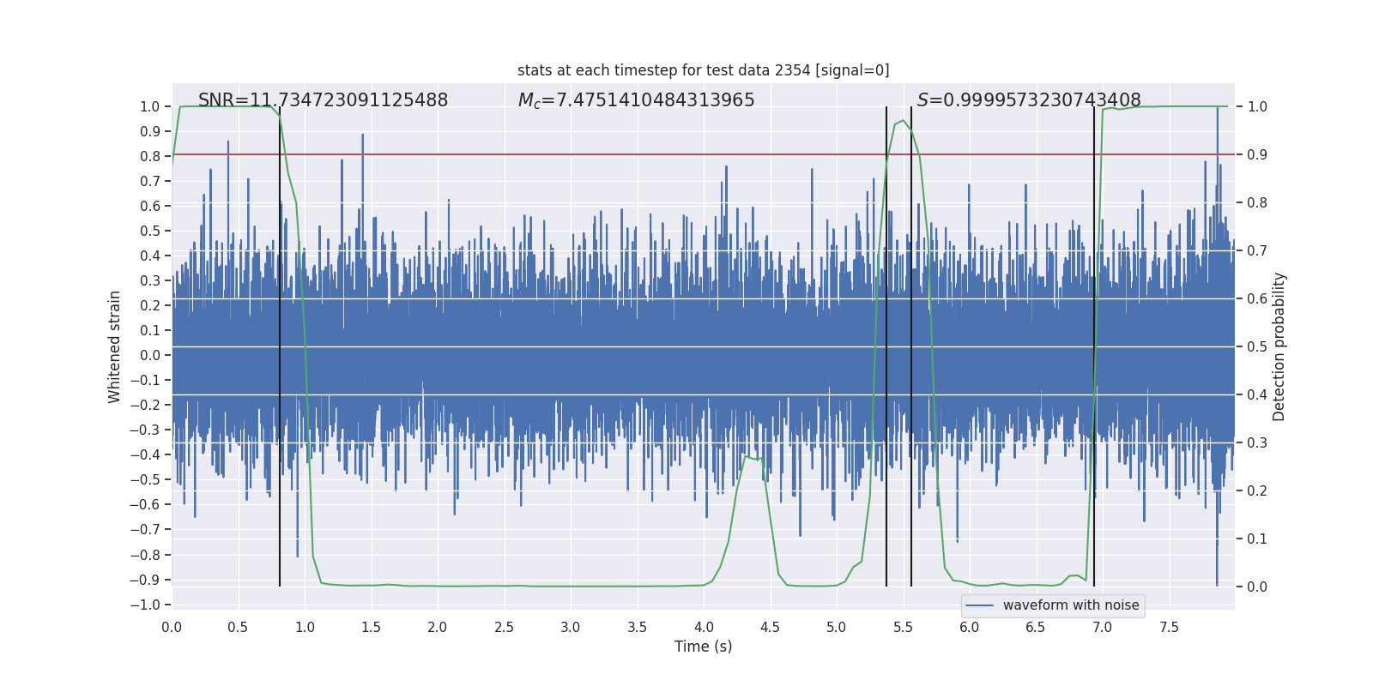The height and width of the screenshot is (686, 1373).
Task: Click the 0.5 tick on strain axis
Action: pos(150,231)
